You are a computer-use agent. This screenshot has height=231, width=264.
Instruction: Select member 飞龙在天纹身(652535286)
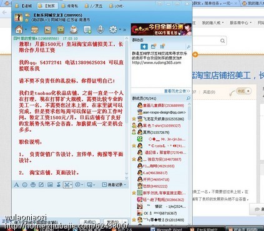click(x=160, y=119)
